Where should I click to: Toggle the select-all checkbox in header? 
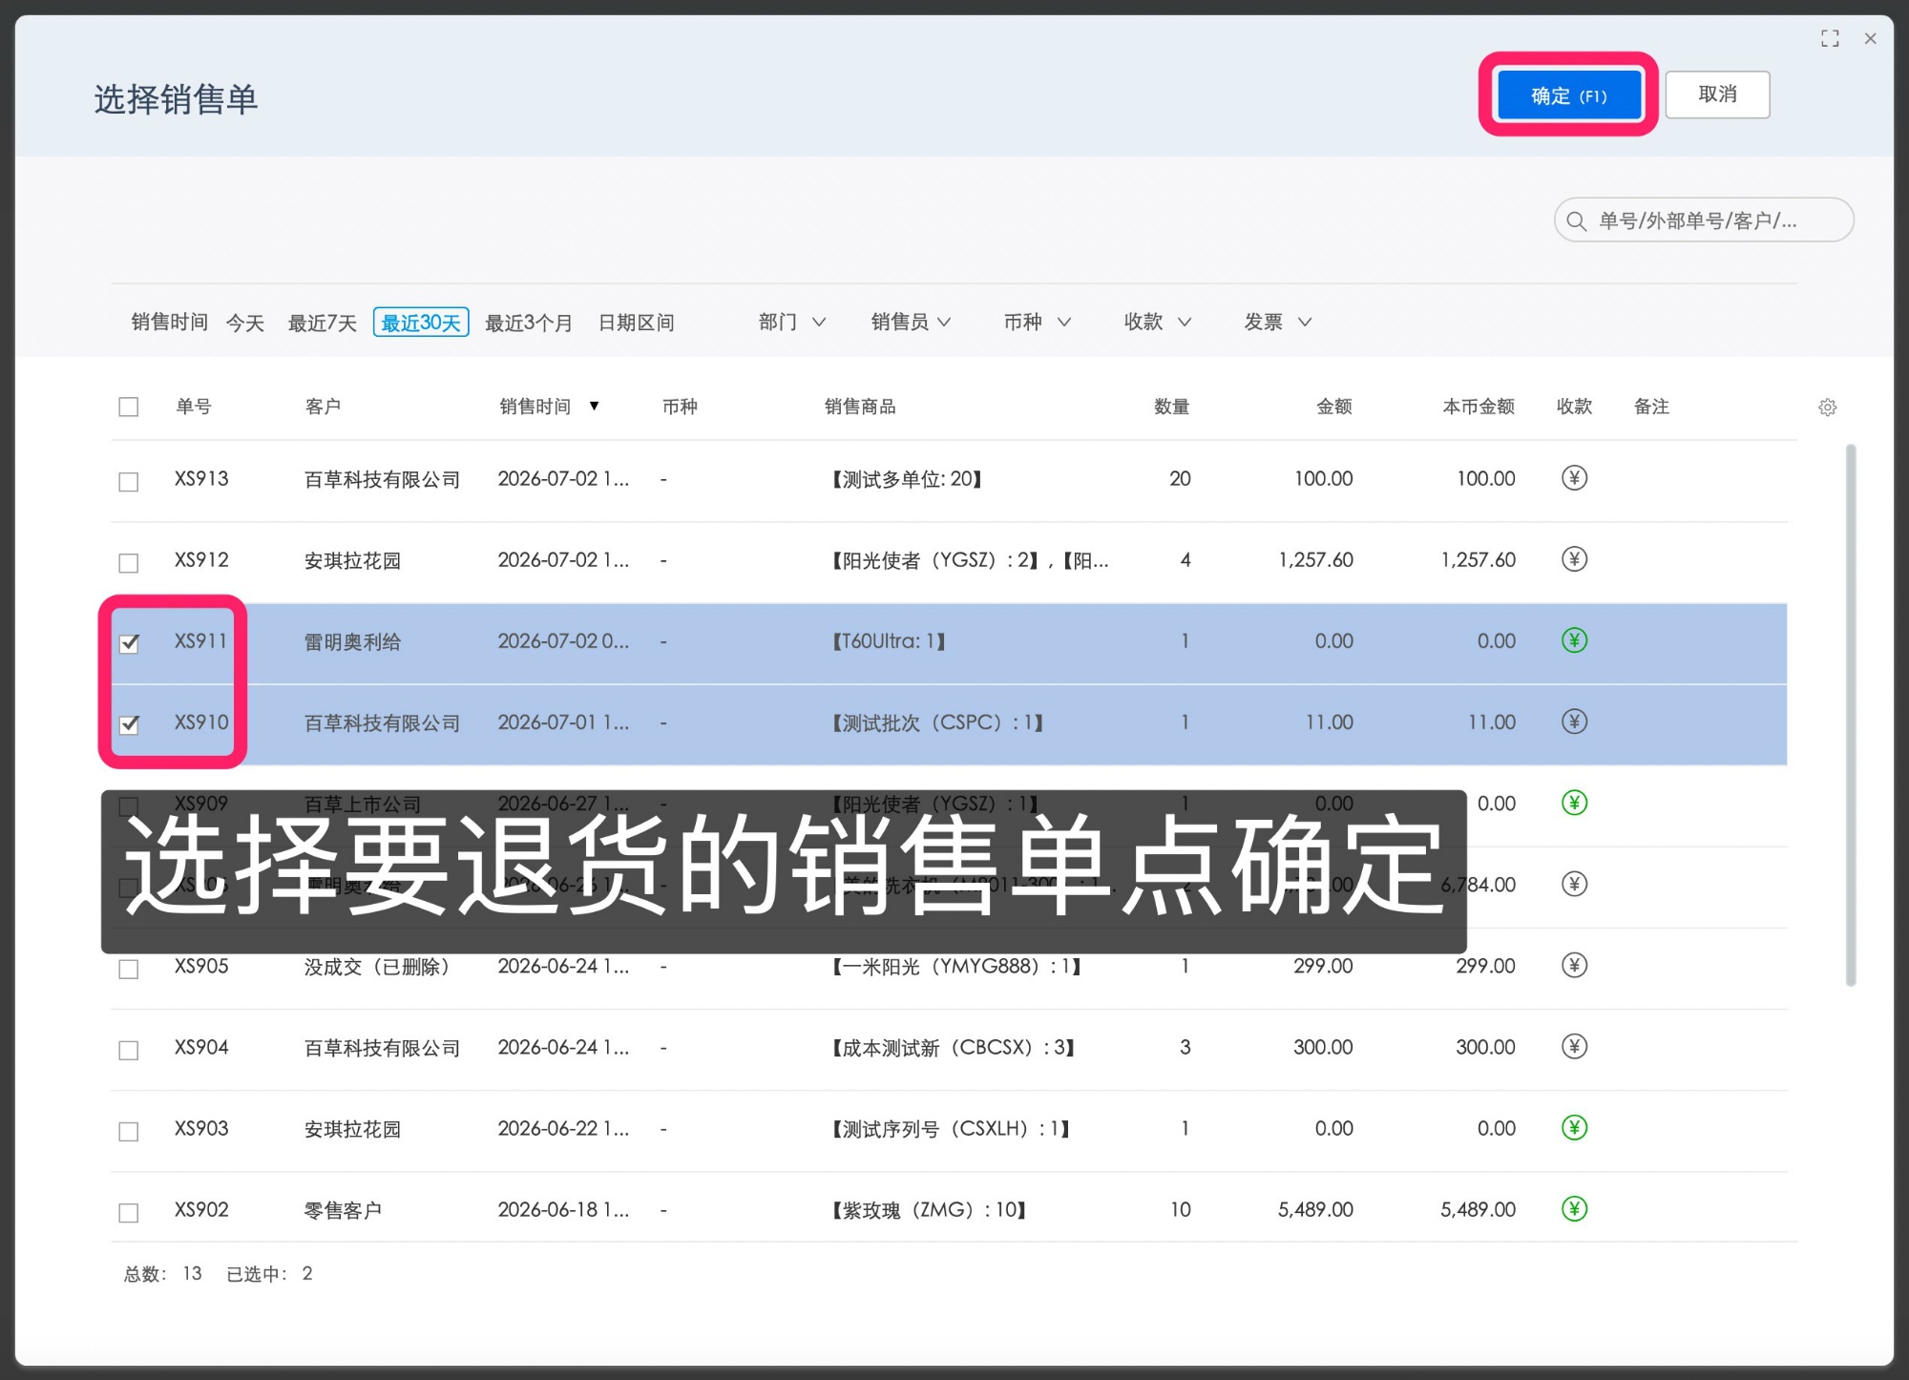click(129, 408)
